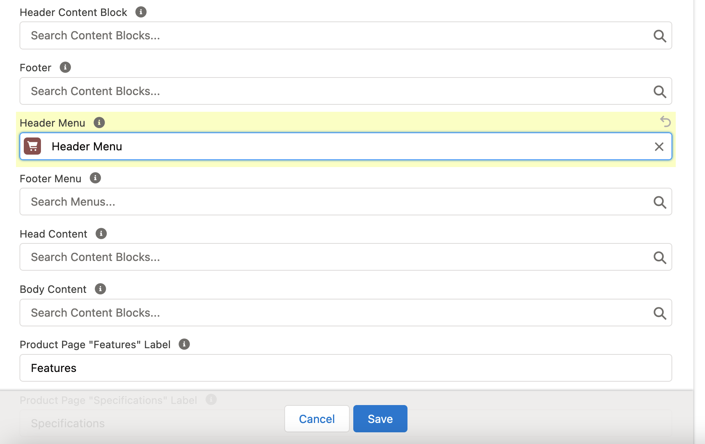View the Head Content info icon
This screenshot has width=705, height=444.
[x=101, y=233]
